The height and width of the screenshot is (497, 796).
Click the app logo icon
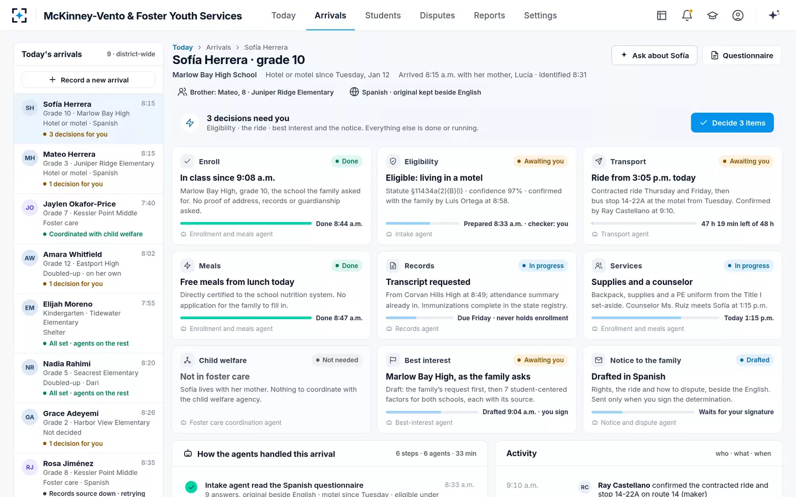point(19,15)
